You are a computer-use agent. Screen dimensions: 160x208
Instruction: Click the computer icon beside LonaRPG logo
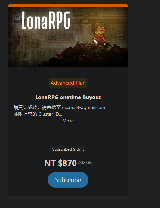point(17,20)
